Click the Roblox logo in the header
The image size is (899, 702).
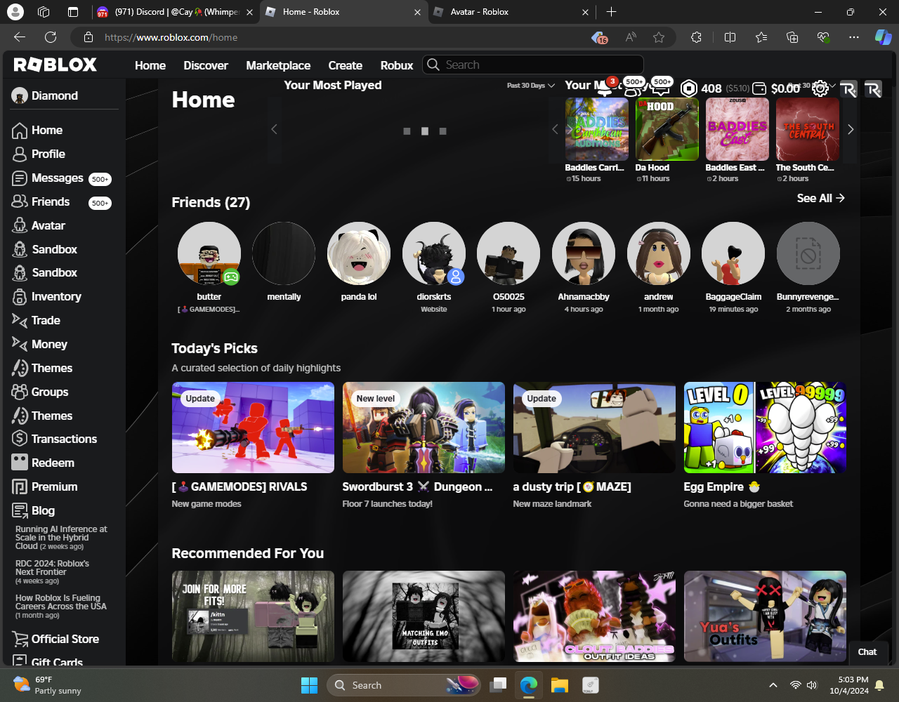coord(55,65)
